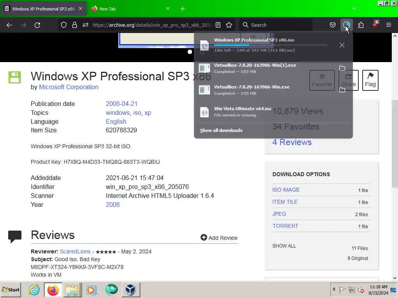Open the network tray icon
This screenshot has height=298, width=398.
pos(351,289)
